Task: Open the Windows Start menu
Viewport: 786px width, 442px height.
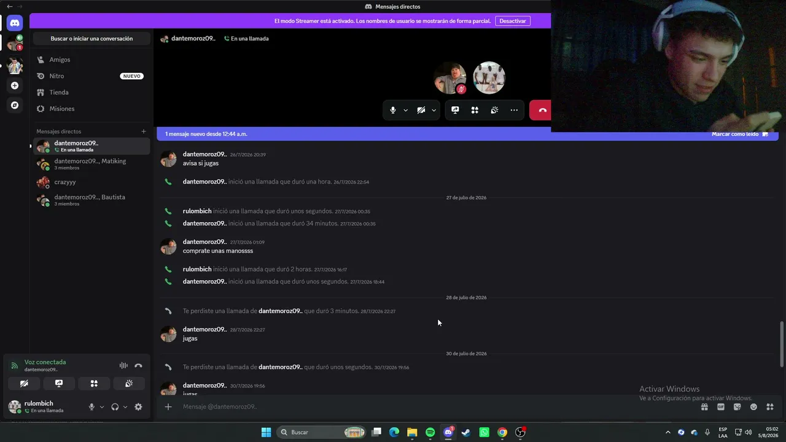Action: 266,432
